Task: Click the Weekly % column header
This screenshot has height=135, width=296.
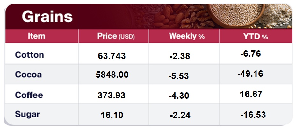Action: 187,36
